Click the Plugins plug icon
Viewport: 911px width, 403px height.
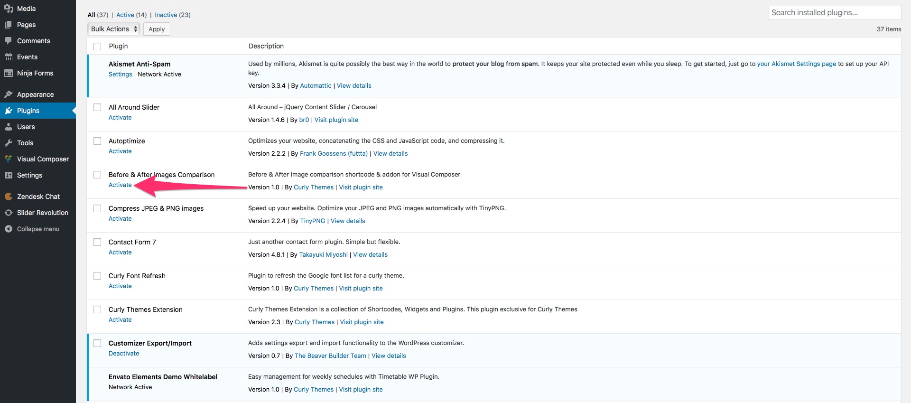pyautogui.click(x=9, y=111)
